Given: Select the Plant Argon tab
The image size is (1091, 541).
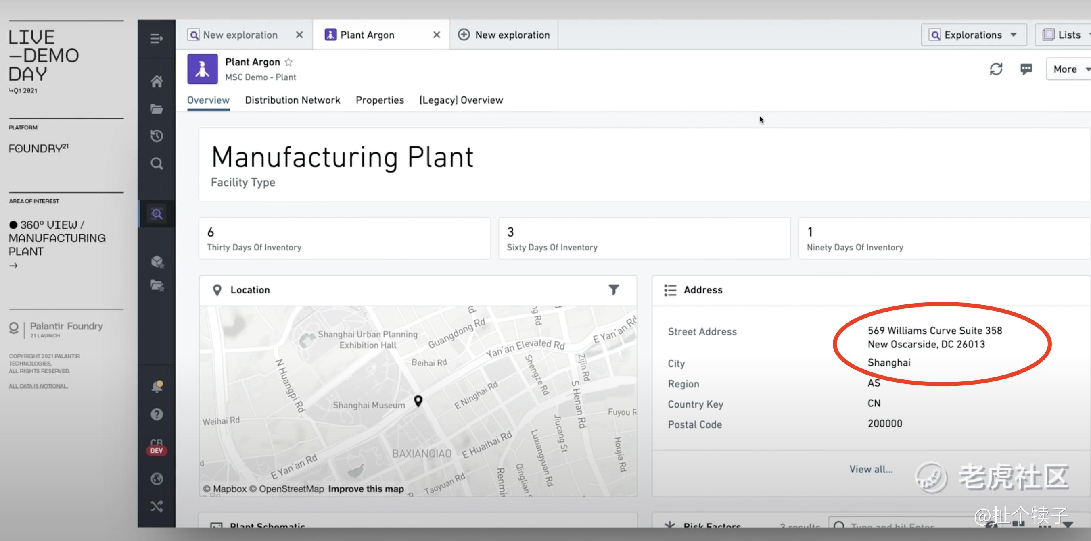Looking at the screenshot, I should pos(367,35).
